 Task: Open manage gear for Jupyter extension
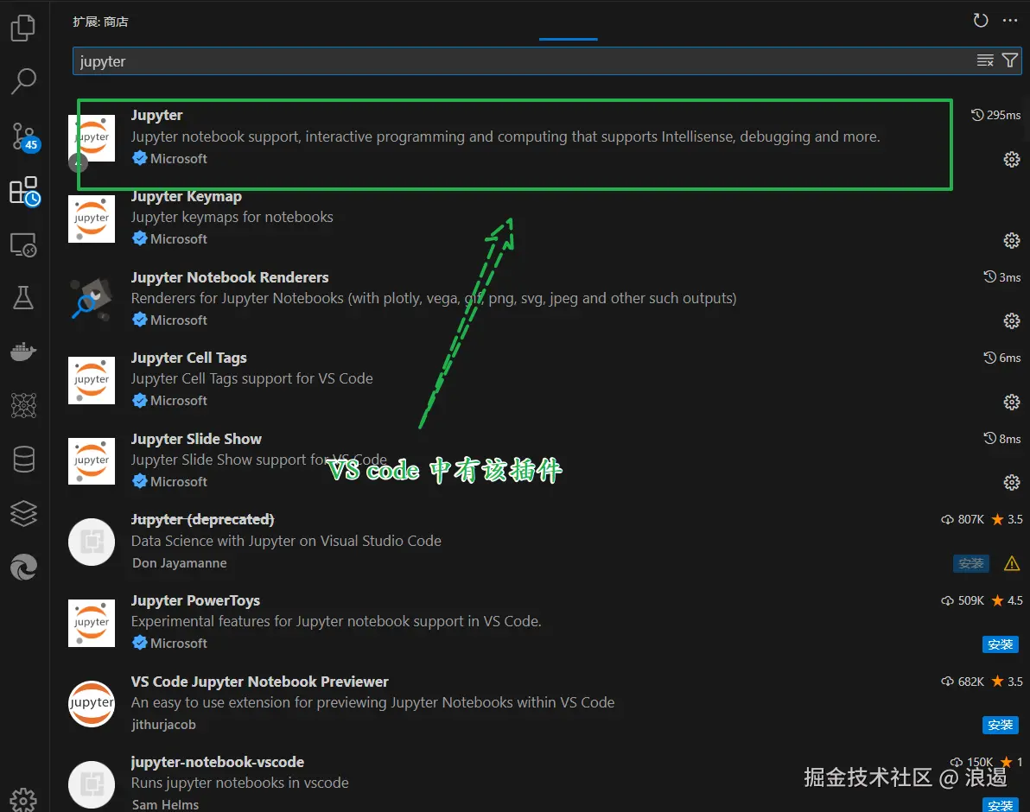point(1012,160)
